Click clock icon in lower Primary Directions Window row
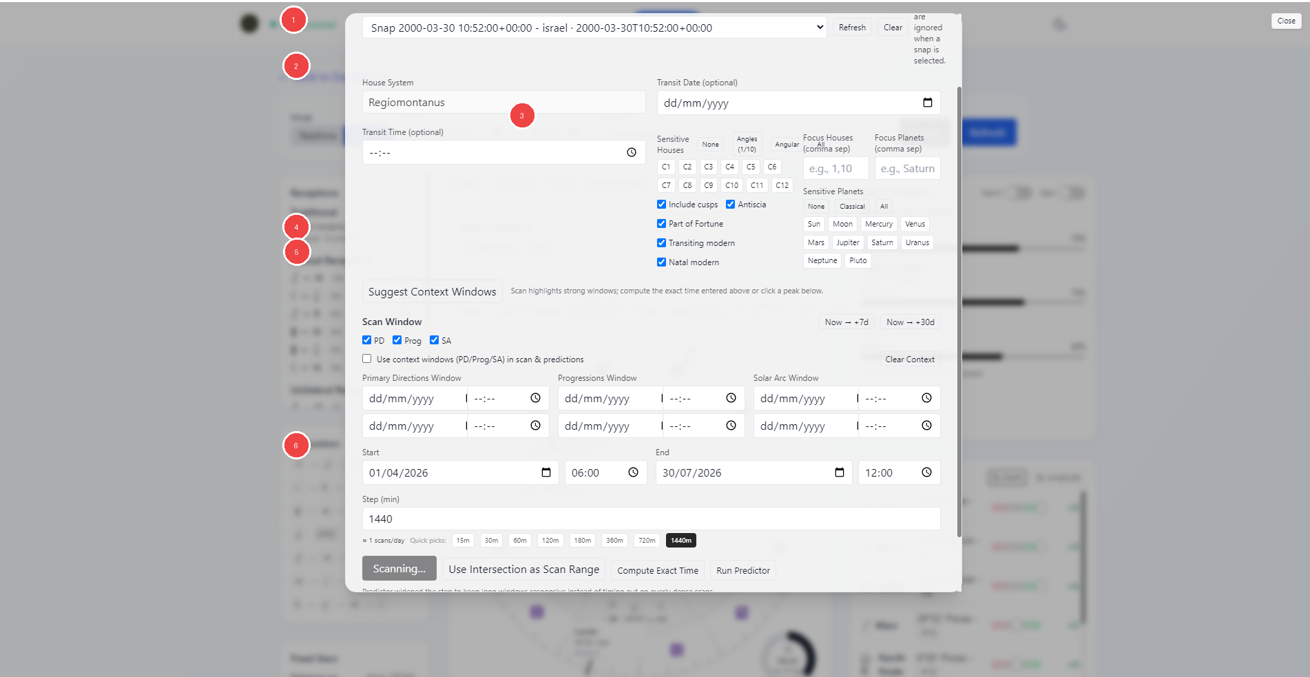 535,426
